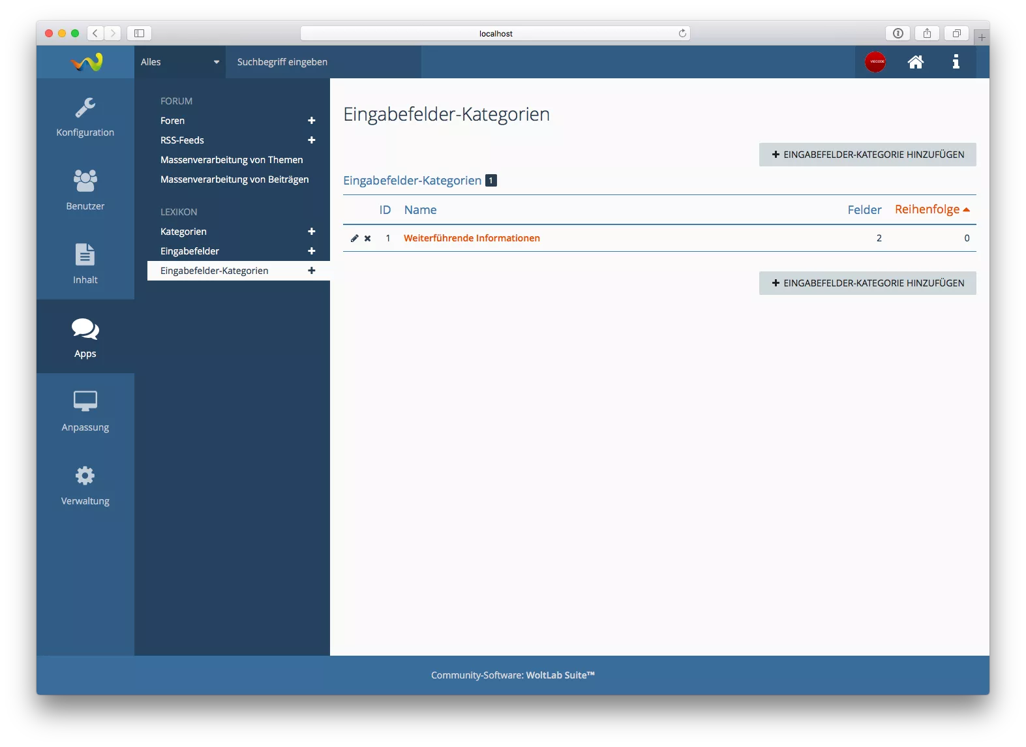Viewport: 1026px width, 747px height.
Task: Open Massenverarbeitung von Themen menu item
Action: (x=232, y=160)
